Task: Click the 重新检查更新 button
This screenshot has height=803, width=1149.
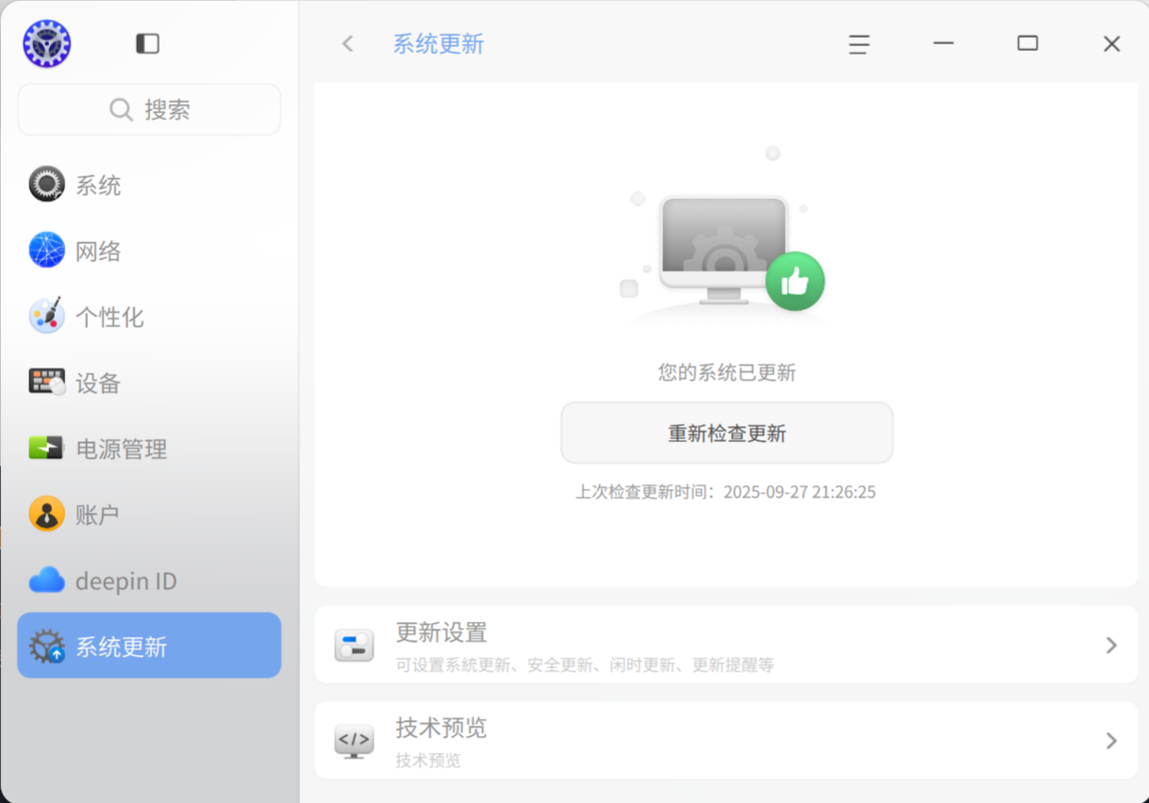Action: (727, 433)
